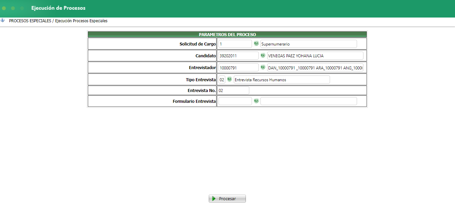Click the Procesar button
Viewport: 455px width, 213px height.
tap(227, 199)
